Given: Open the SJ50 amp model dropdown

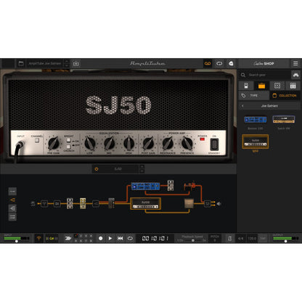Looking at the screenshot, I should coord(118,169).
